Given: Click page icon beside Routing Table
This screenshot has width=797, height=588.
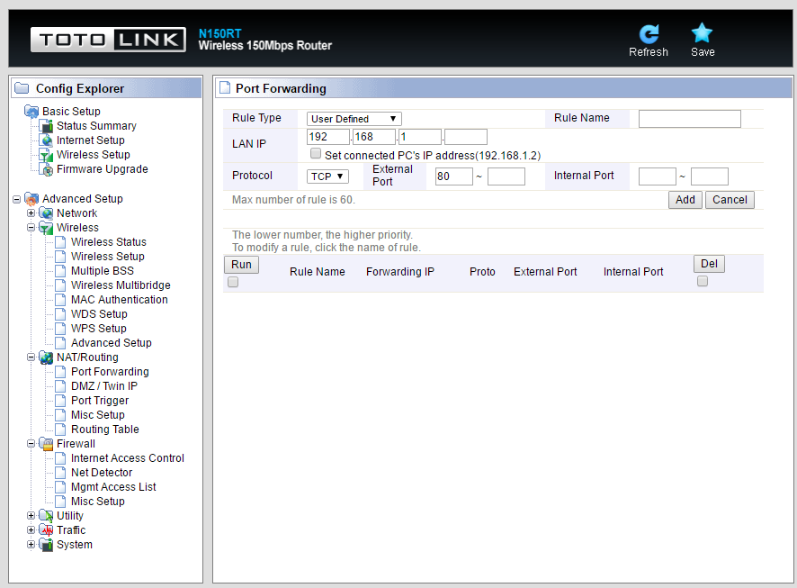Looking at the screenshot, I should click(x=60, y=430).
